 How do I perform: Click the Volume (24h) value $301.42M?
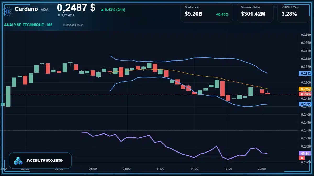(253, 14)
